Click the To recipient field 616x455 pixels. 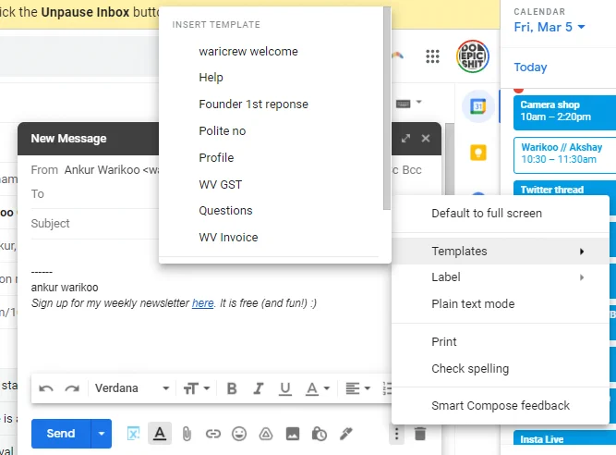coord(94,194)
